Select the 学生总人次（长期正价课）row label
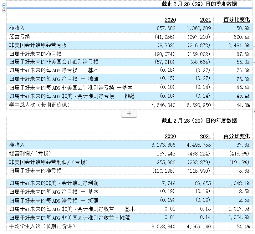 pyautogui.click(x=40, y=105)
